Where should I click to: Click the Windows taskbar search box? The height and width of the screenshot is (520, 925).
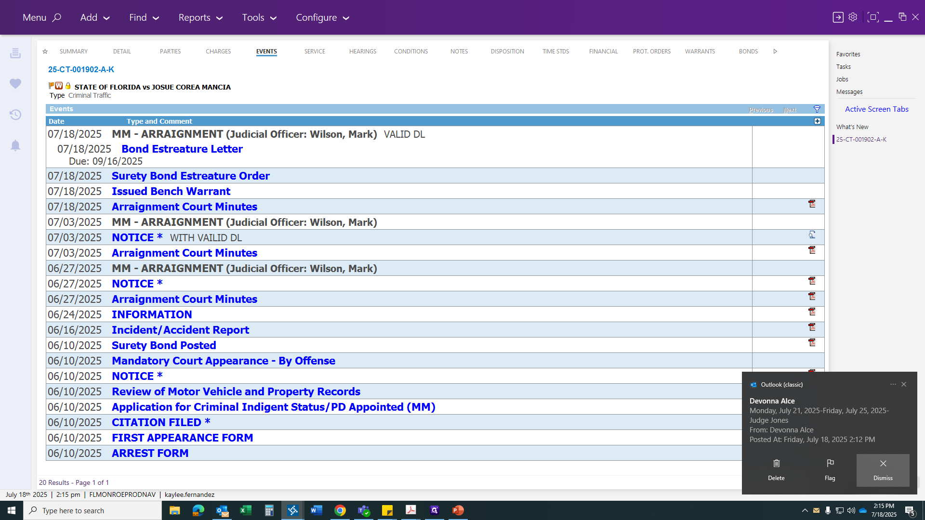92,510
